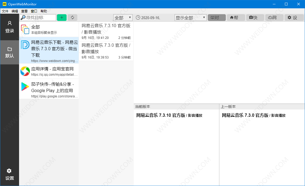
Task: Click the gear 设 toolbar button
Action: click(294, 18)
